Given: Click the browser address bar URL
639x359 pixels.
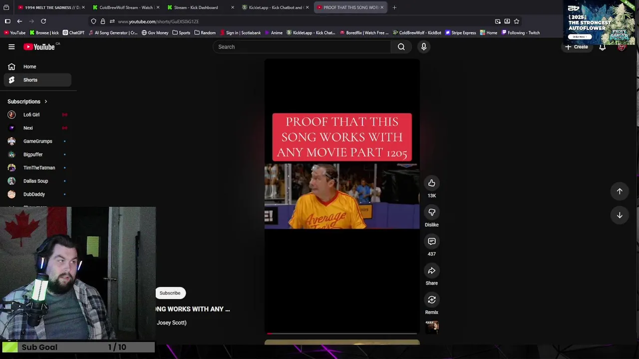Looking at the screenshot, I should tap(158, 21).
